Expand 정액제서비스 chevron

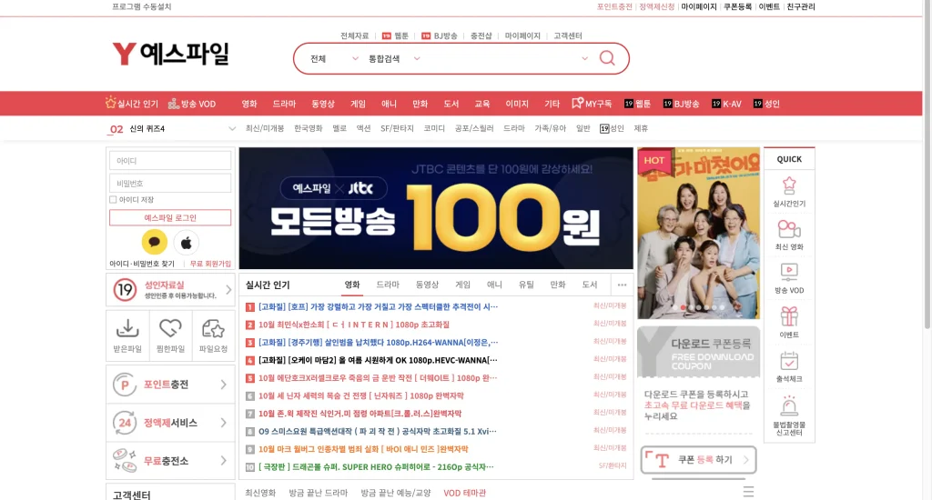224,423
